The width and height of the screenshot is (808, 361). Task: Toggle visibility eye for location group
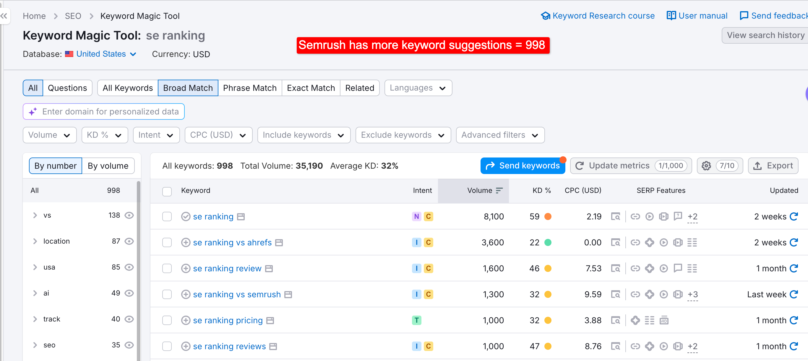(x=129, y=241)
